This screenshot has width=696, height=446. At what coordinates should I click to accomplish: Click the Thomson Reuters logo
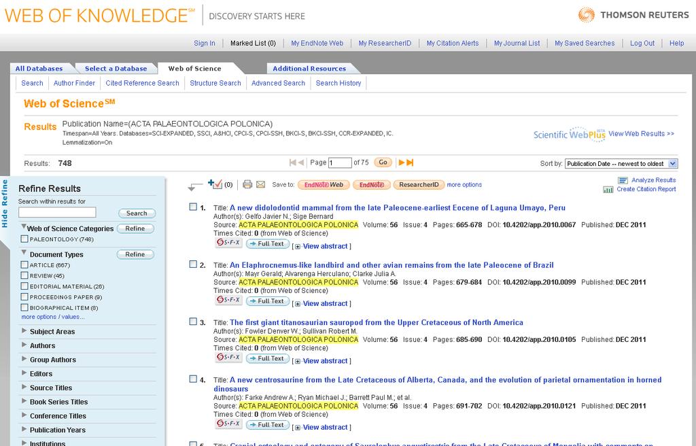click(x=633, y=15)
